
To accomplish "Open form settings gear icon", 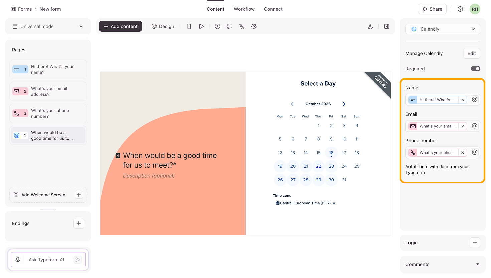I will coord(254,26).
